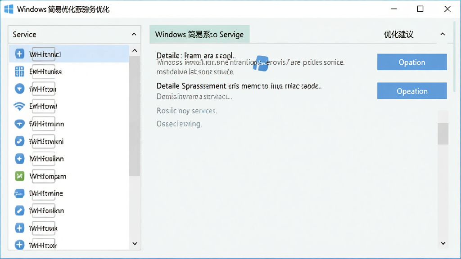Image resolution: width=461 pixels, height=259 pixels.
Task: Click the blue drive icon beside WHtmine
Action: 19,193
